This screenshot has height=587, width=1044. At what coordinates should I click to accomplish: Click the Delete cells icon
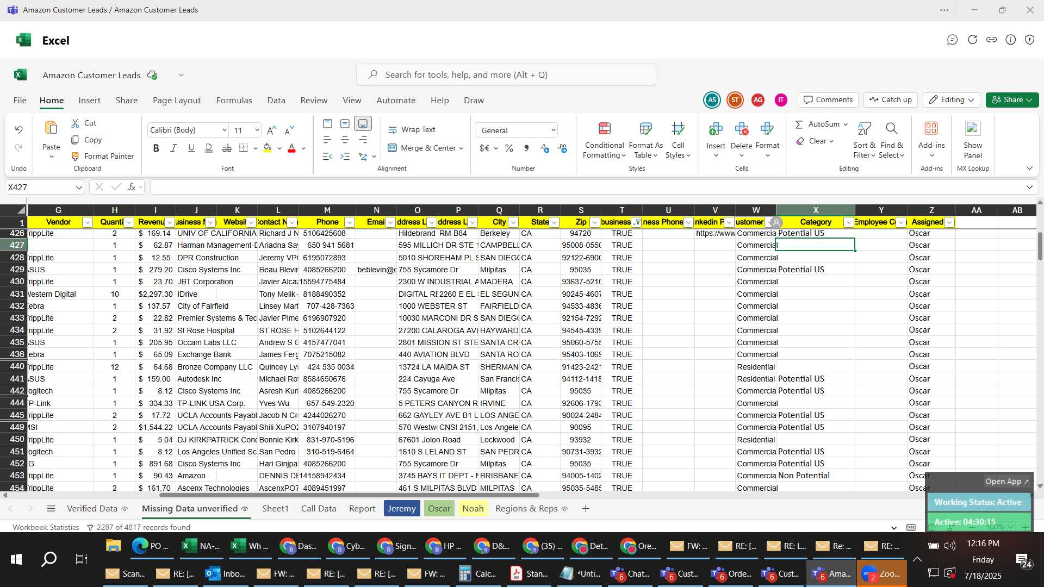(x=741, y=128)
